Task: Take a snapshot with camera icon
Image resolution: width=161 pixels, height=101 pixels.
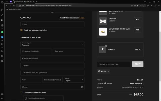Action: point(135,6)
